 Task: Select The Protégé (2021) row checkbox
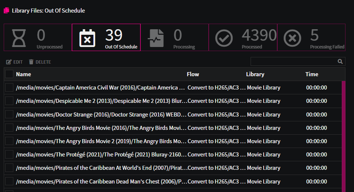(x=9, y=155)
